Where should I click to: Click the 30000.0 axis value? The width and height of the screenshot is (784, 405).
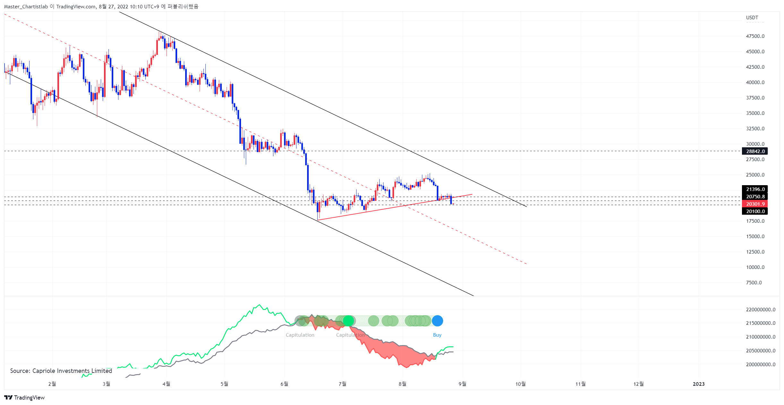tap(755, 144)
